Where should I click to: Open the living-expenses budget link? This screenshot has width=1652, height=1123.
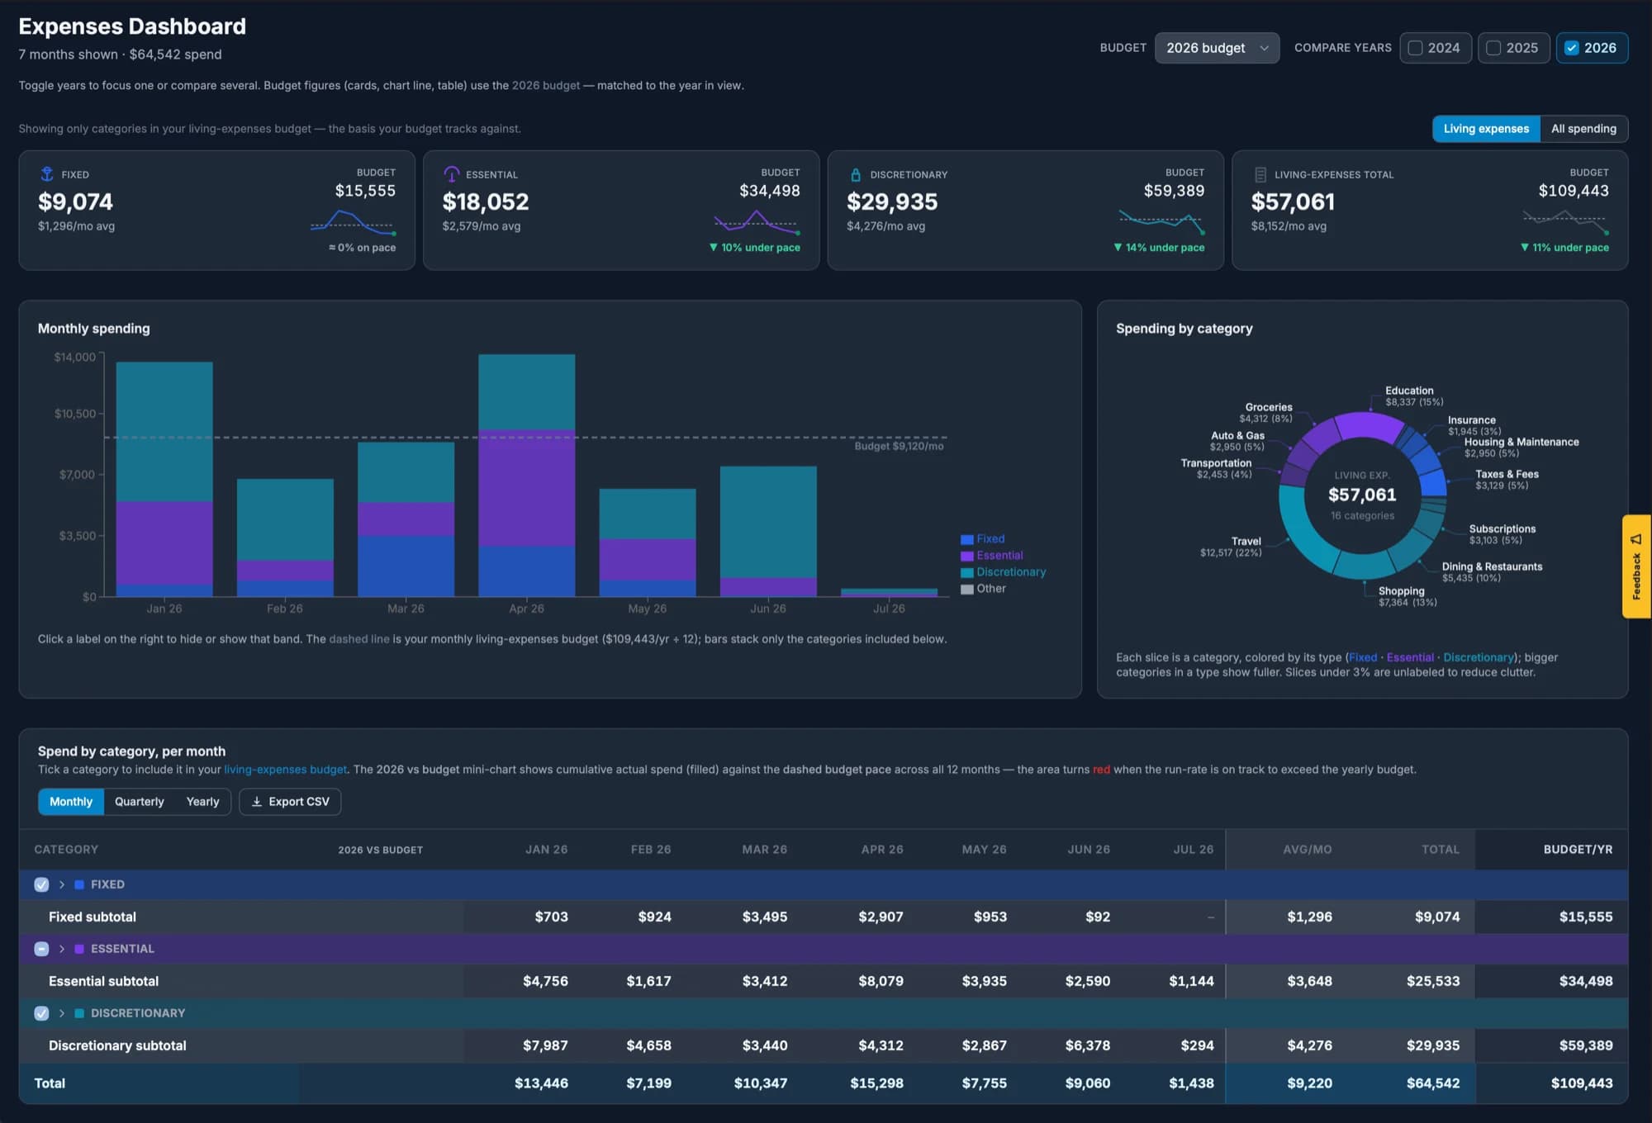pos(286,770)
